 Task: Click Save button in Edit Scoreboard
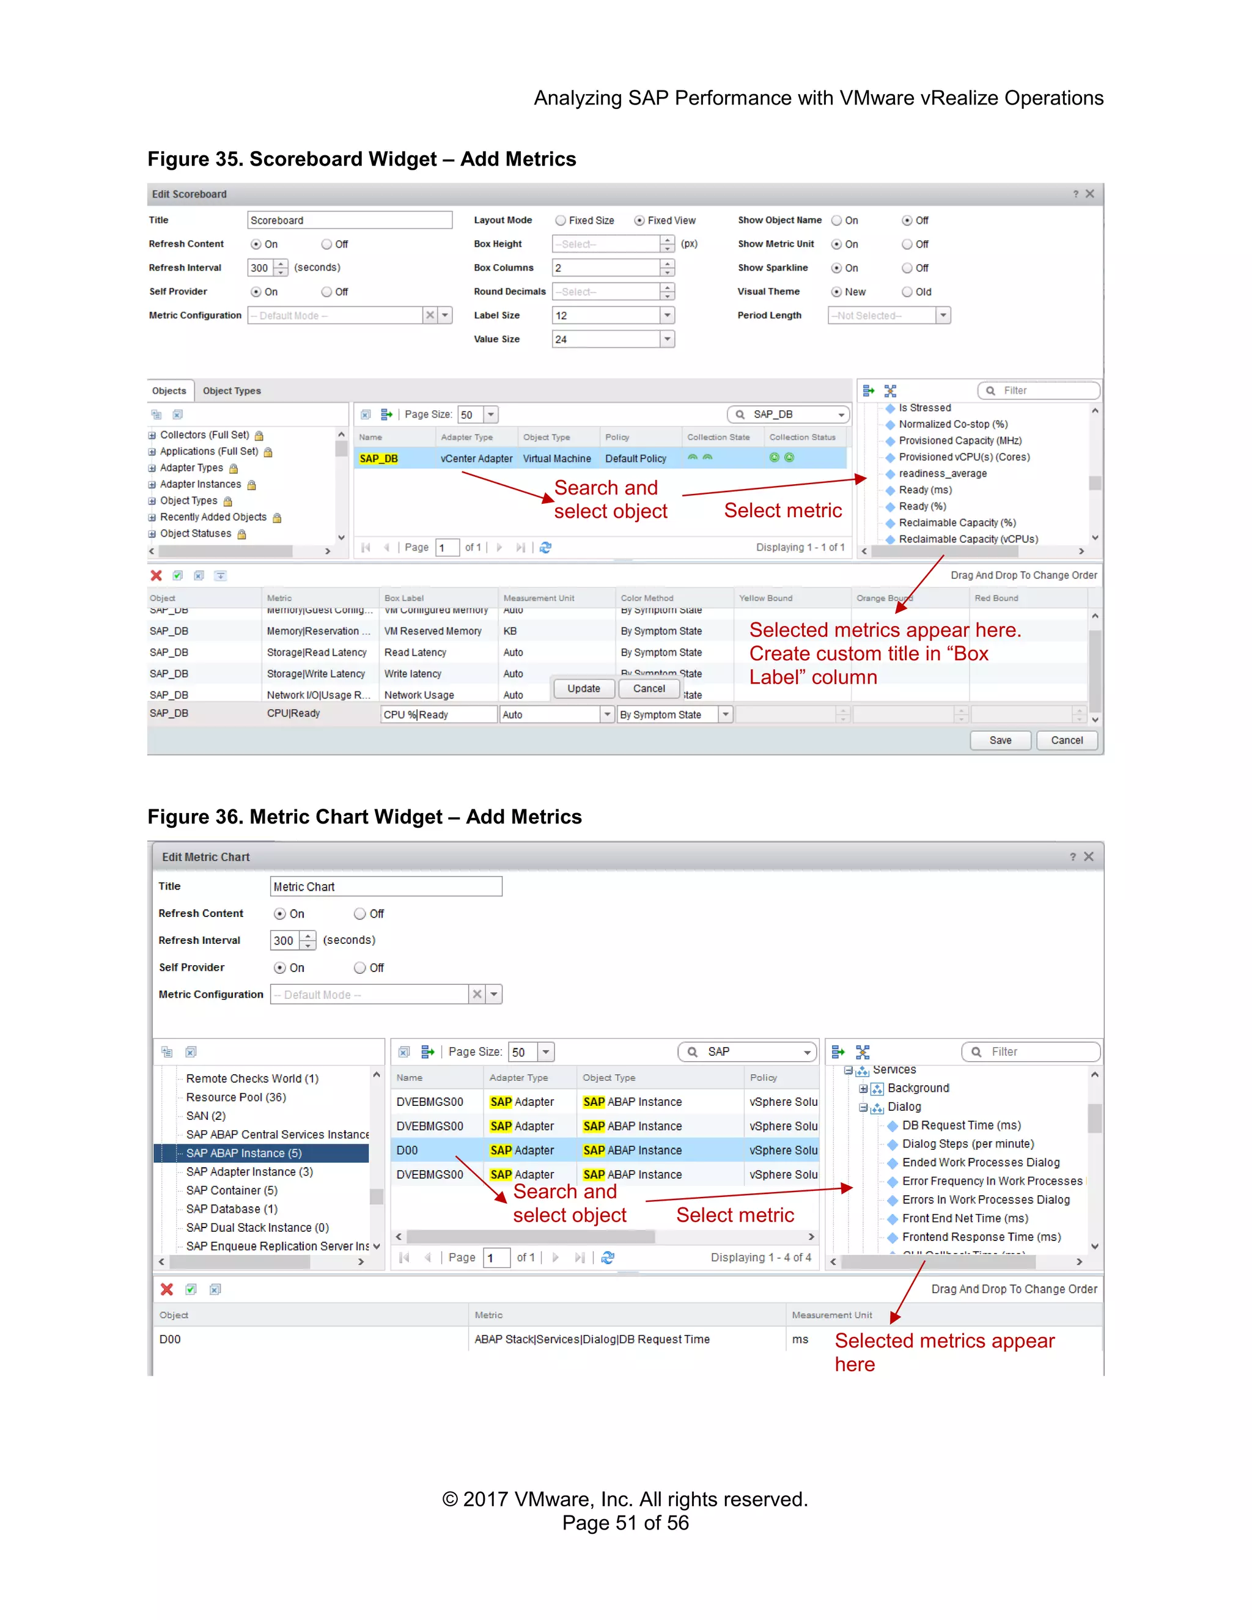[x=1001, y=740]
